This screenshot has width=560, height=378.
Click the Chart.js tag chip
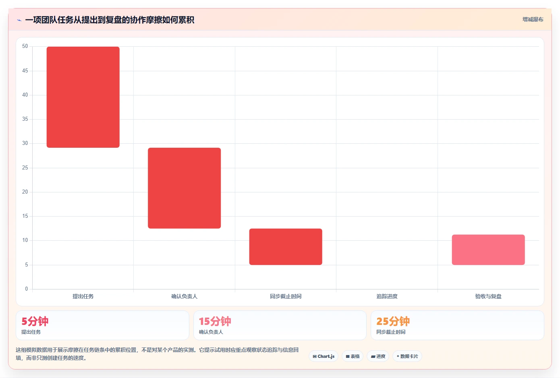324,356
